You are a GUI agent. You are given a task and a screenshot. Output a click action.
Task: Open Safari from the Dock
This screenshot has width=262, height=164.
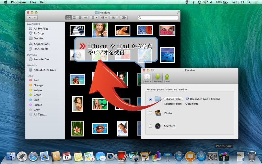(33, 156)
